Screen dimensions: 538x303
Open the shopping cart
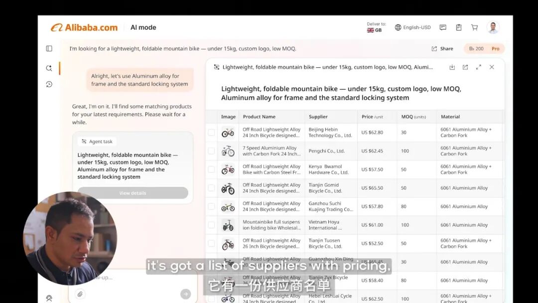pos(474,27)
